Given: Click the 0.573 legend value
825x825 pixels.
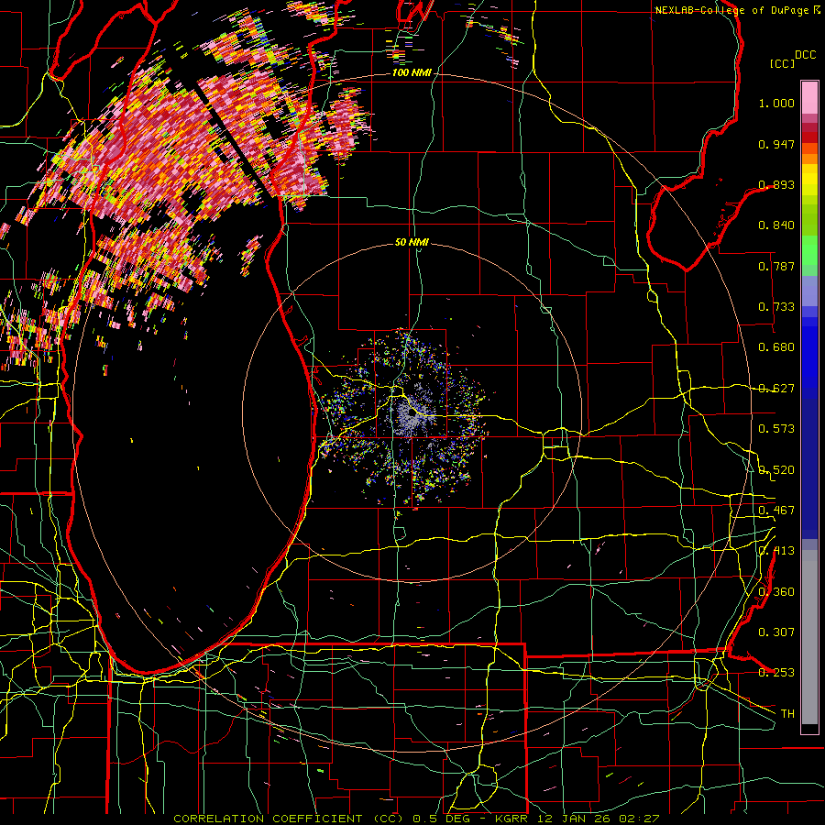Looking at the screenshot, I should click(776, 429).
